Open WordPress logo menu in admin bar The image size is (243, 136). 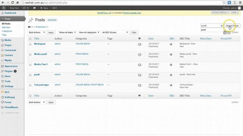tap(4, 8)
